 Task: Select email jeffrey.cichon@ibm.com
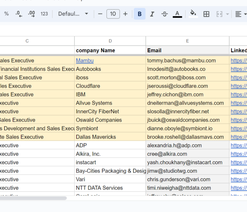click(187, 95)
